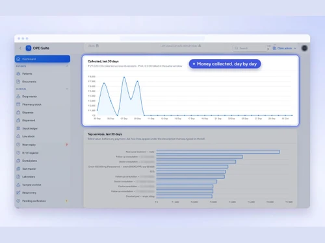Click the back arrow beside OPD Suite
The width and height of the screenshot is (325, 243).
20,48
